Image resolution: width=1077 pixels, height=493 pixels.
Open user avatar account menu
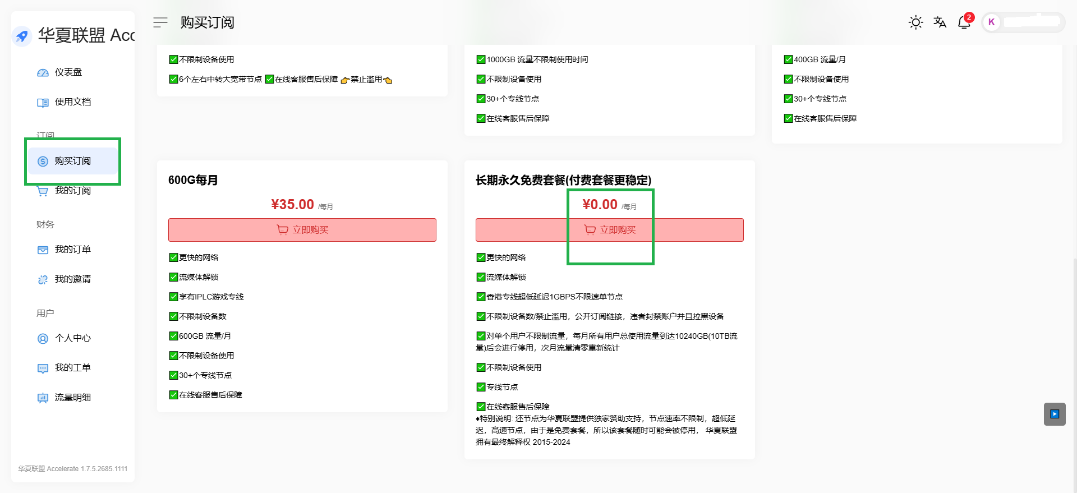click(991, 22)
